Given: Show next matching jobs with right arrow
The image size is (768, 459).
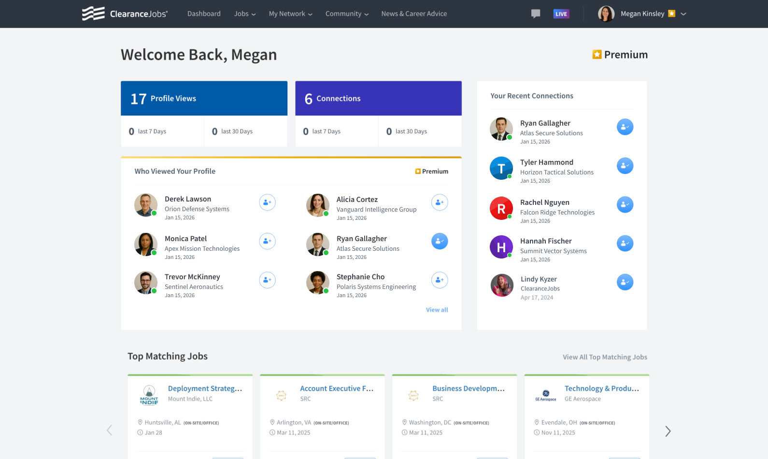Looking at the screenshot, I should click(x=668, y=431).
